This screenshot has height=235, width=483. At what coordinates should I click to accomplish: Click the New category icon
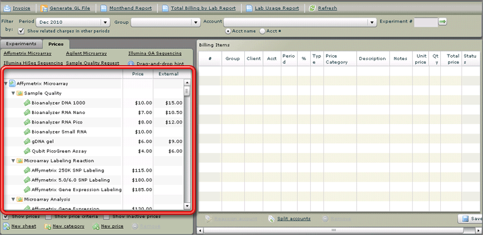pyautogui.click(x=48, y=226)
